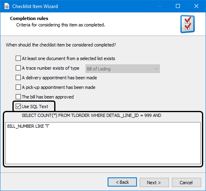206x191 pixels.
Task: Click 'When should the checklist item be considered completed?' text
Action: click(x=61, y=45)
